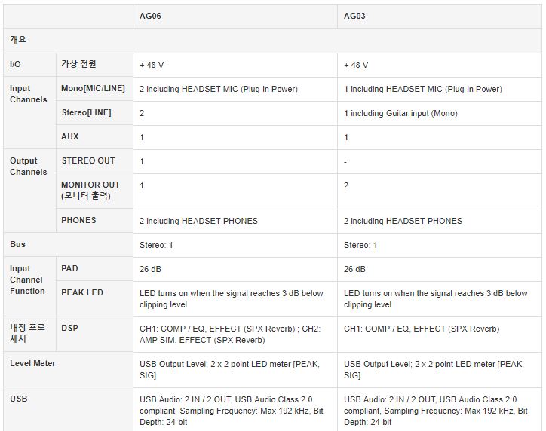Select AG03 PEAK LED description text

(436, 299)
